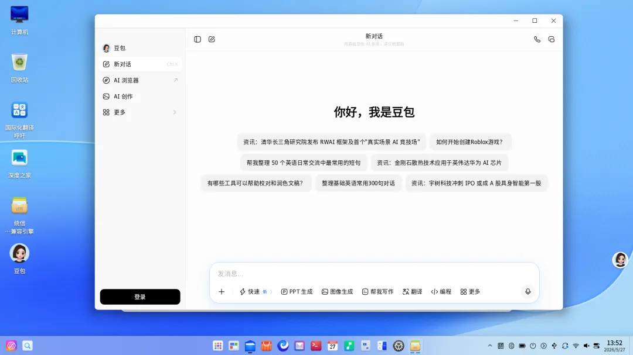Image resolution: width=633 pixels, height=355 pixels.
Task: Open AI 浏览器 from the sidebar
Action: pos(140,80)
